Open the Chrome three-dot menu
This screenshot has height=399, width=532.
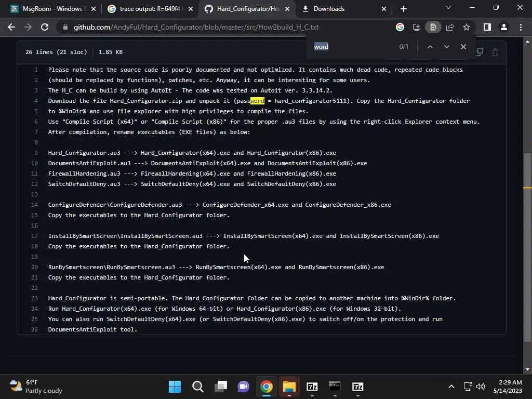click(521, 27)
